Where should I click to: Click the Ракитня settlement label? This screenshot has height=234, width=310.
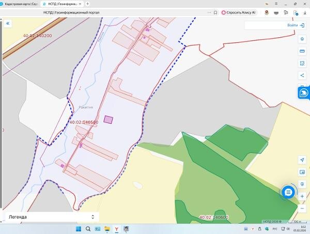[86, 107]
